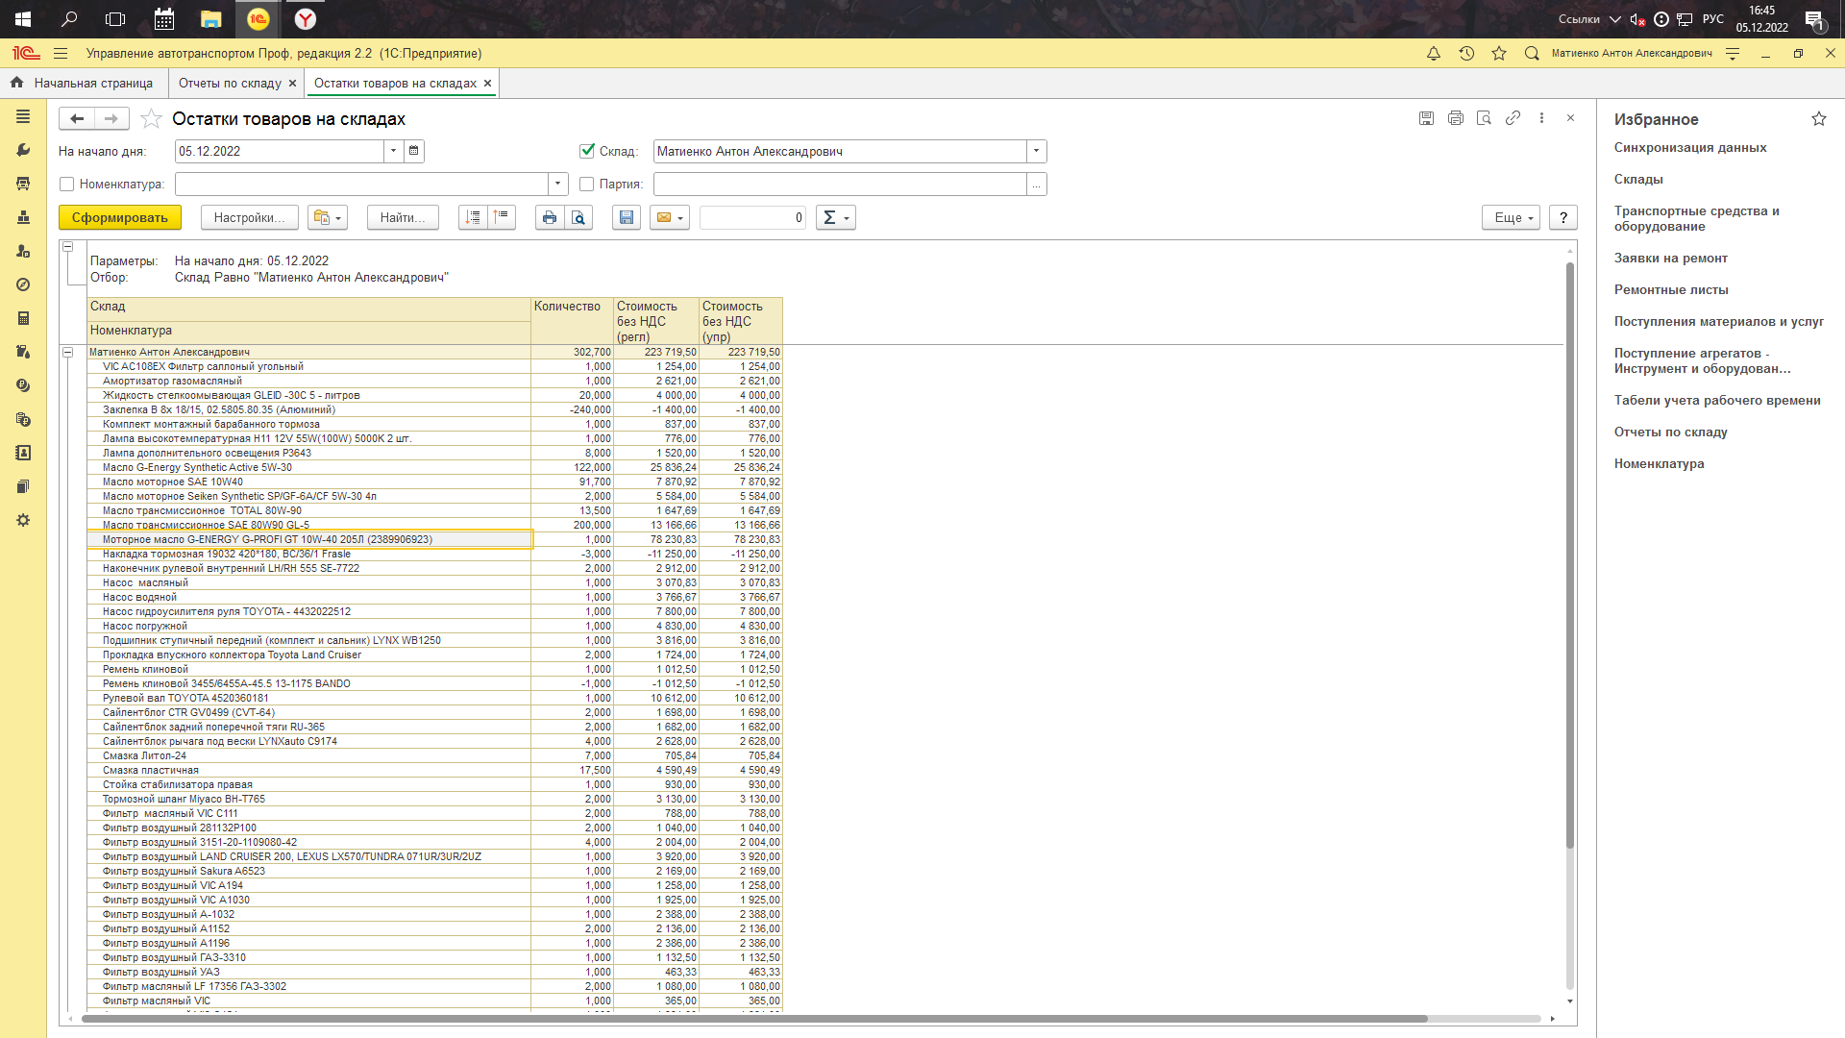Save report with the floppy disk toolbar icon
The width and height of the screenshot is (1845, 1038).
tap(627, 217)
